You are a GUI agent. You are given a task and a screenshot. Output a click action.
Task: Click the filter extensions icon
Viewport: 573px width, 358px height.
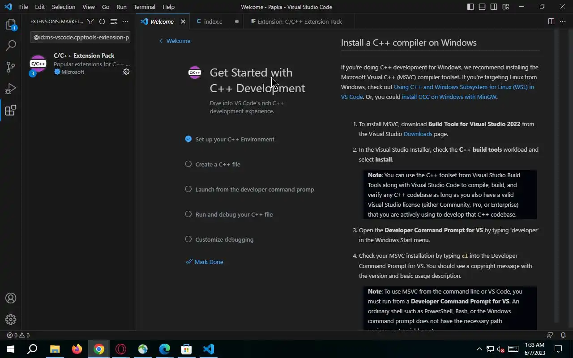90,21
